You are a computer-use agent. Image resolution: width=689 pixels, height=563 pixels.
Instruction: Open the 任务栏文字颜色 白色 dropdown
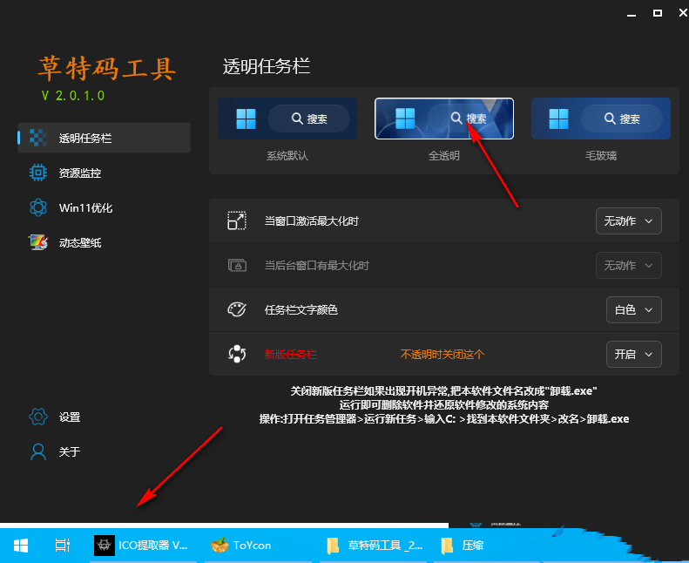tap(633, 310)
